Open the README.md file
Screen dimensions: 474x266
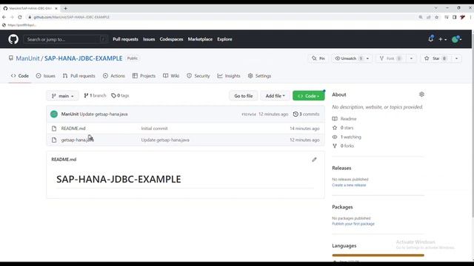click(73, 129)
